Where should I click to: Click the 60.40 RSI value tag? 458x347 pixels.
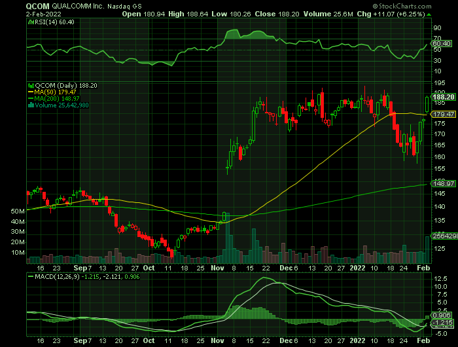coord(442,43)
